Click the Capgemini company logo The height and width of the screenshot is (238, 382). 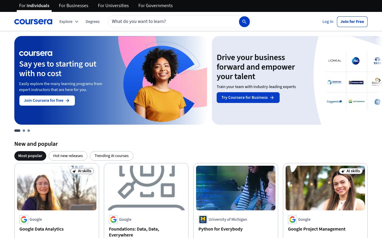coord(334,101)
